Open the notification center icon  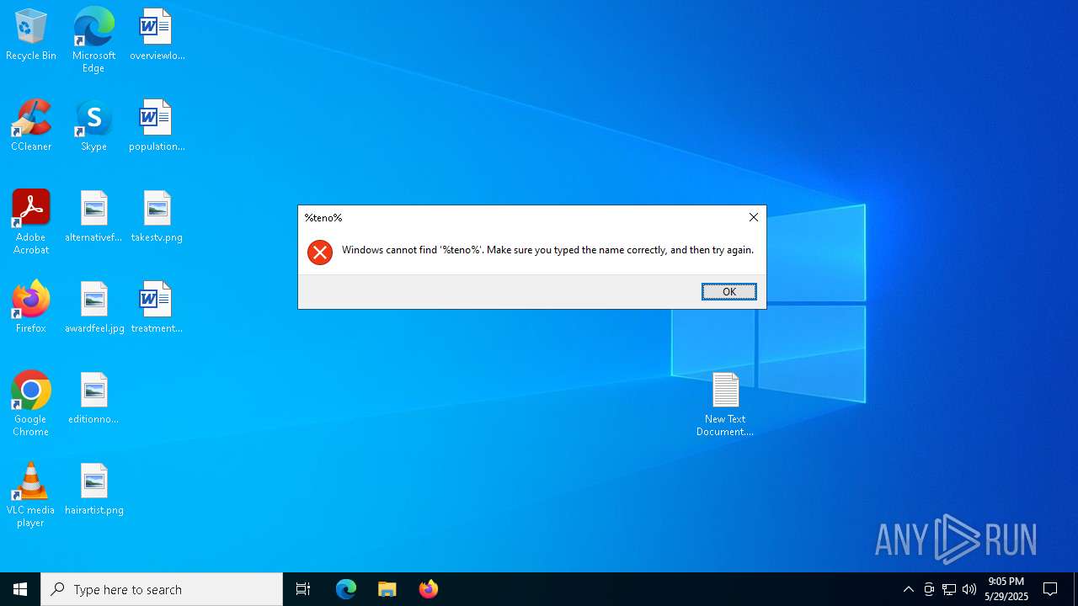coord(1051,589)
